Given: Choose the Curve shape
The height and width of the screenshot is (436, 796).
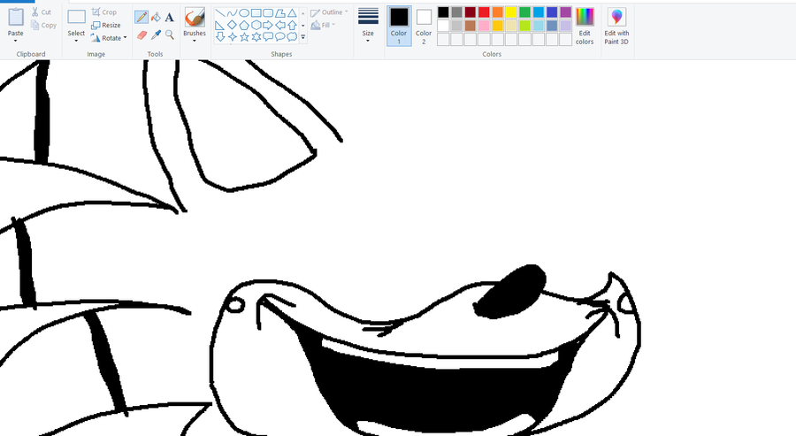Looking at the screenshot, I should [232, 12].
